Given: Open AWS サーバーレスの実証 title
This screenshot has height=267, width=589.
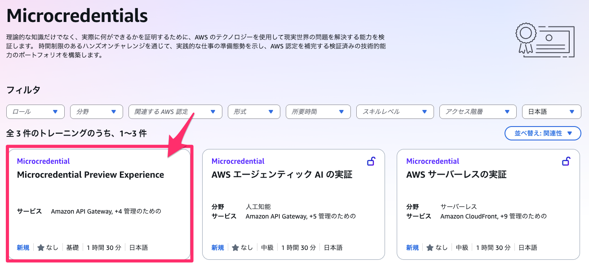Looking at the screenshot, I should 456,175.
